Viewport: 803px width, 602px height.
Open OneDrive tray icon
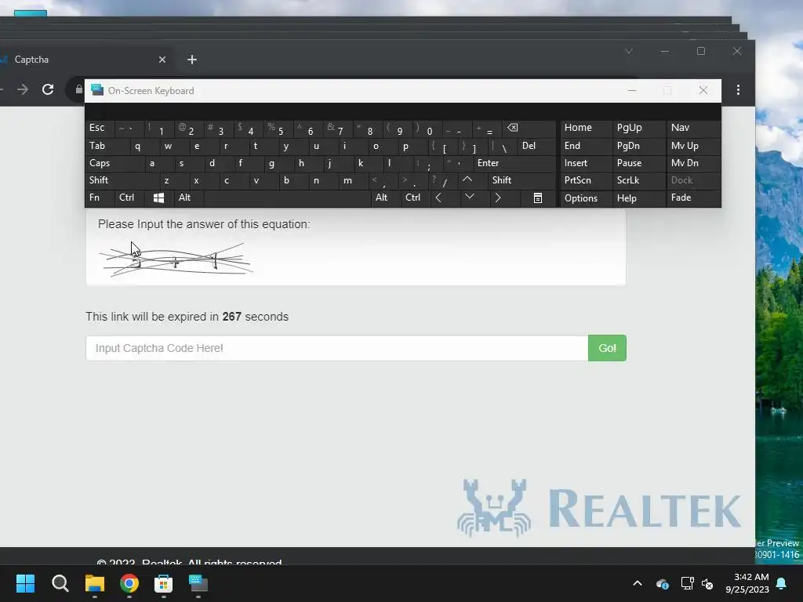662,583
